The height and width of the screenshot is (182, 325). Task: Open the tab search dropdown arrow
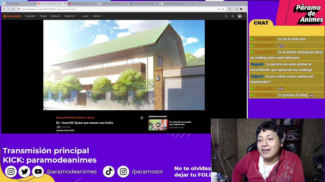point(3,4)
